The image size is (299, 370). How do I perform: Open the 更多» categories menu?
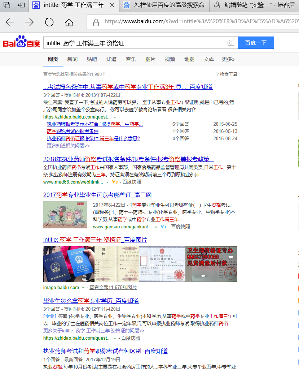coord(228,59)
